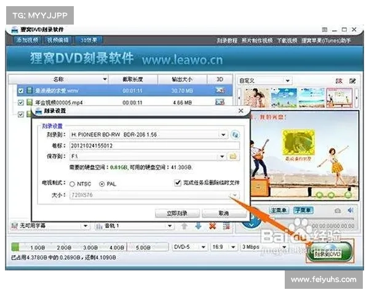Viewport: 369px width, 295px height.
Task: Click the app logo icon in title bar
Action: tap(15, 30)
